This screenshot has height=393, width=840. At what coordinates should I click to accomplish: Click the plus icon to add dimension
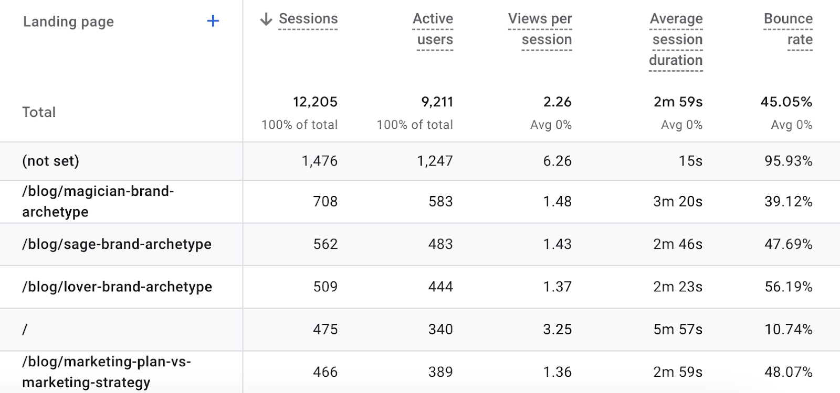(x=213, y=21)
